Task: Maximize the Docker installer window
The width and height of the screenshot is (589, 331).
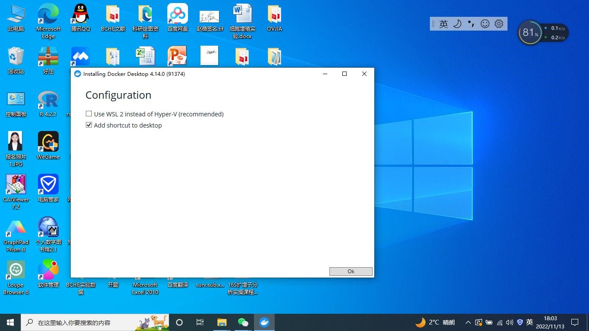Action: [x=345, y=74]
